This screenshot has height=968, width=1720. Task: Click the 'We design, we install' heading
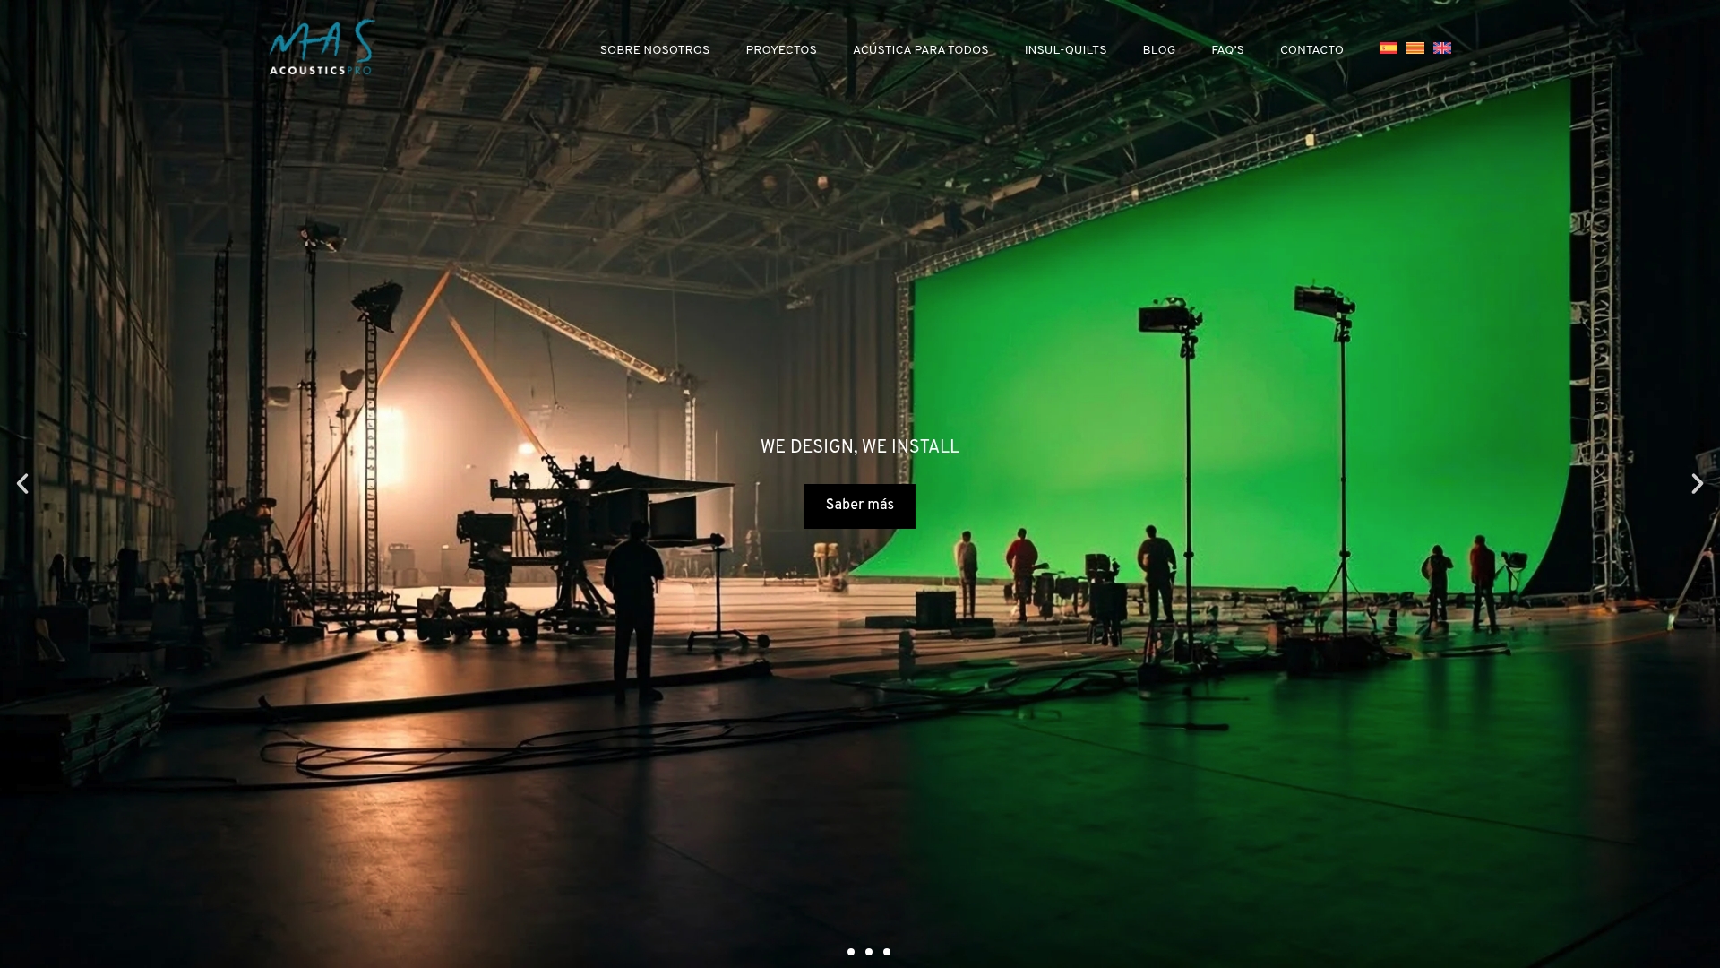[860, 447]
